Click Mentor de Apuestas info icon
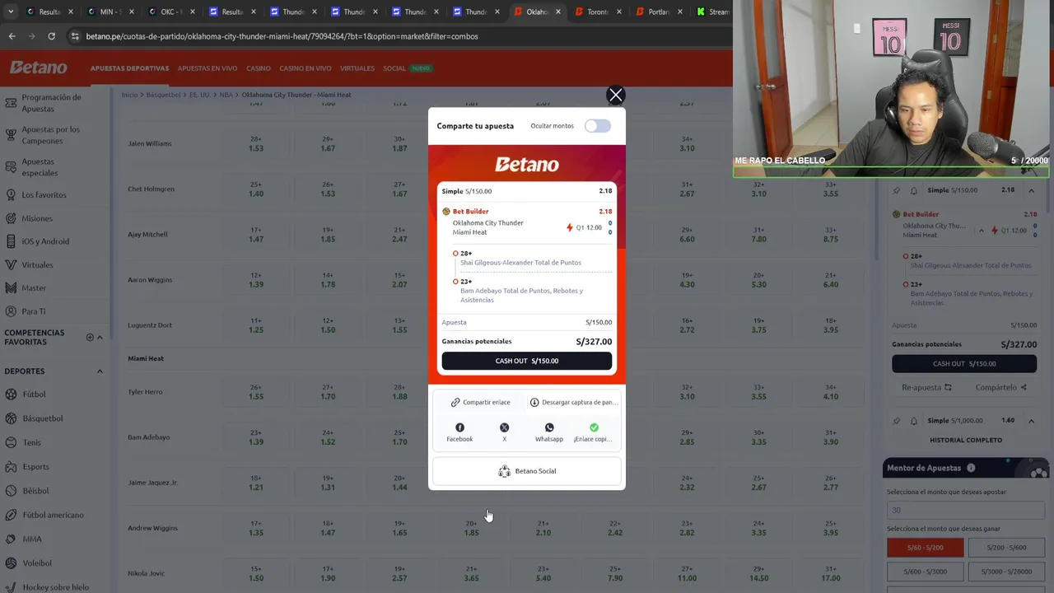 (x=971, y=468)
